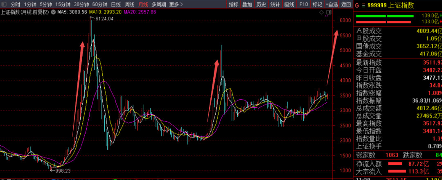This screenshot has height=180, width=442.
Task: Click the magenta MA20: 2957.86 label
Action: click(140, 12)
